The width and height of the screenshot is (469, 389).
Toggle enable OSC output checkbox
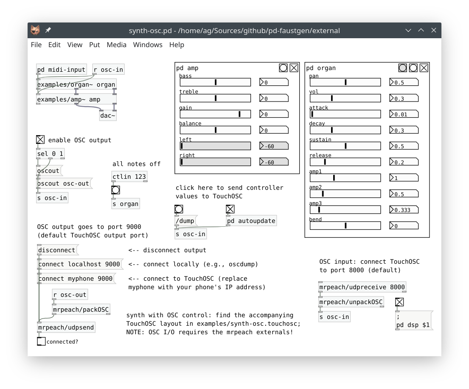pyautogui.click(x=40, y=140)
